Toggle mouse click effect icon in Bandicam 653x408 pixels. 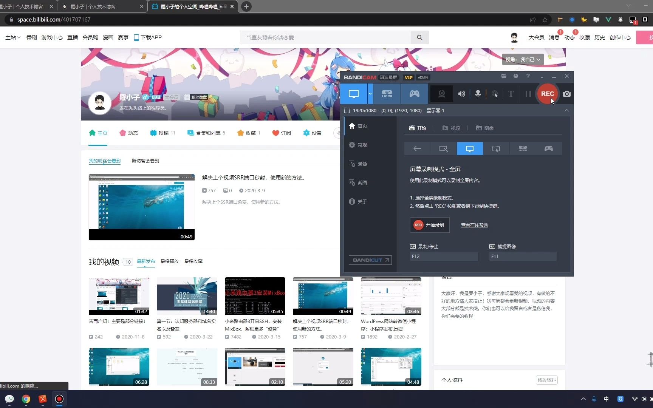click(495, 94)
